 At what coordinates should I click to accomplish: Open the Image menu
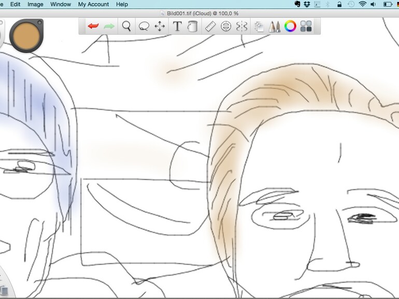(x=35, y=4)
